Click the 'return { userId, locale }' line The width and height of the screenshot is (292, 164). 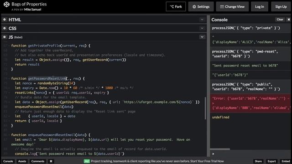click(x=38, y=121)
